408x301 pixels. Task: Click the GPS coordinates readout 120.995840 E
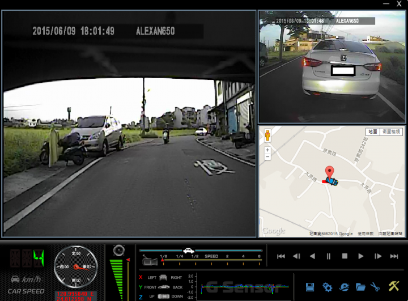[x=75, y=294]
